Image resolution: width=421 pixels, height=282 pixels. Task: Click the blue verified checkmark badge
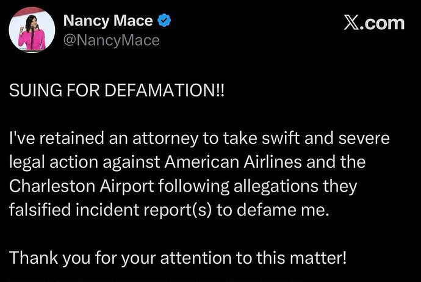point(164,21)
